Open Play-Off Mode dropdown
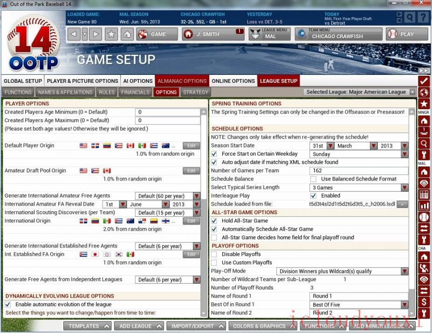 [343, 272]
